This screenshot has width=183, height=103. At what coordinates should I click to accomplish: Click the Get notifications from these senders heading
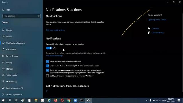67,86
